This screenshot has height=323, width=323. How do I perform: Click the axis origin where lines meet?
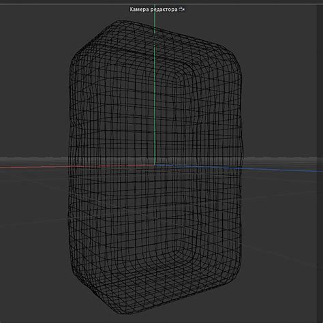pos(155,166)
